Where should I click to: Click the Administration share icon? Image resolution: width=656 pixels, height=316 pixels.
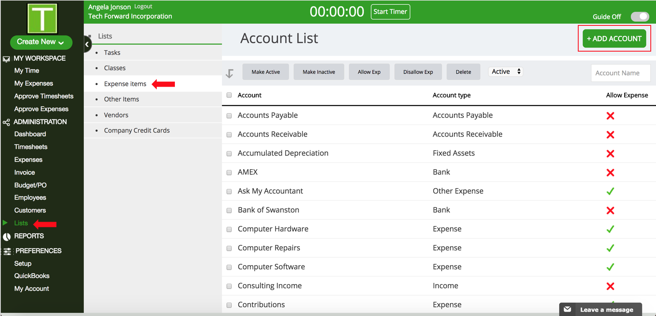(6, 122)
